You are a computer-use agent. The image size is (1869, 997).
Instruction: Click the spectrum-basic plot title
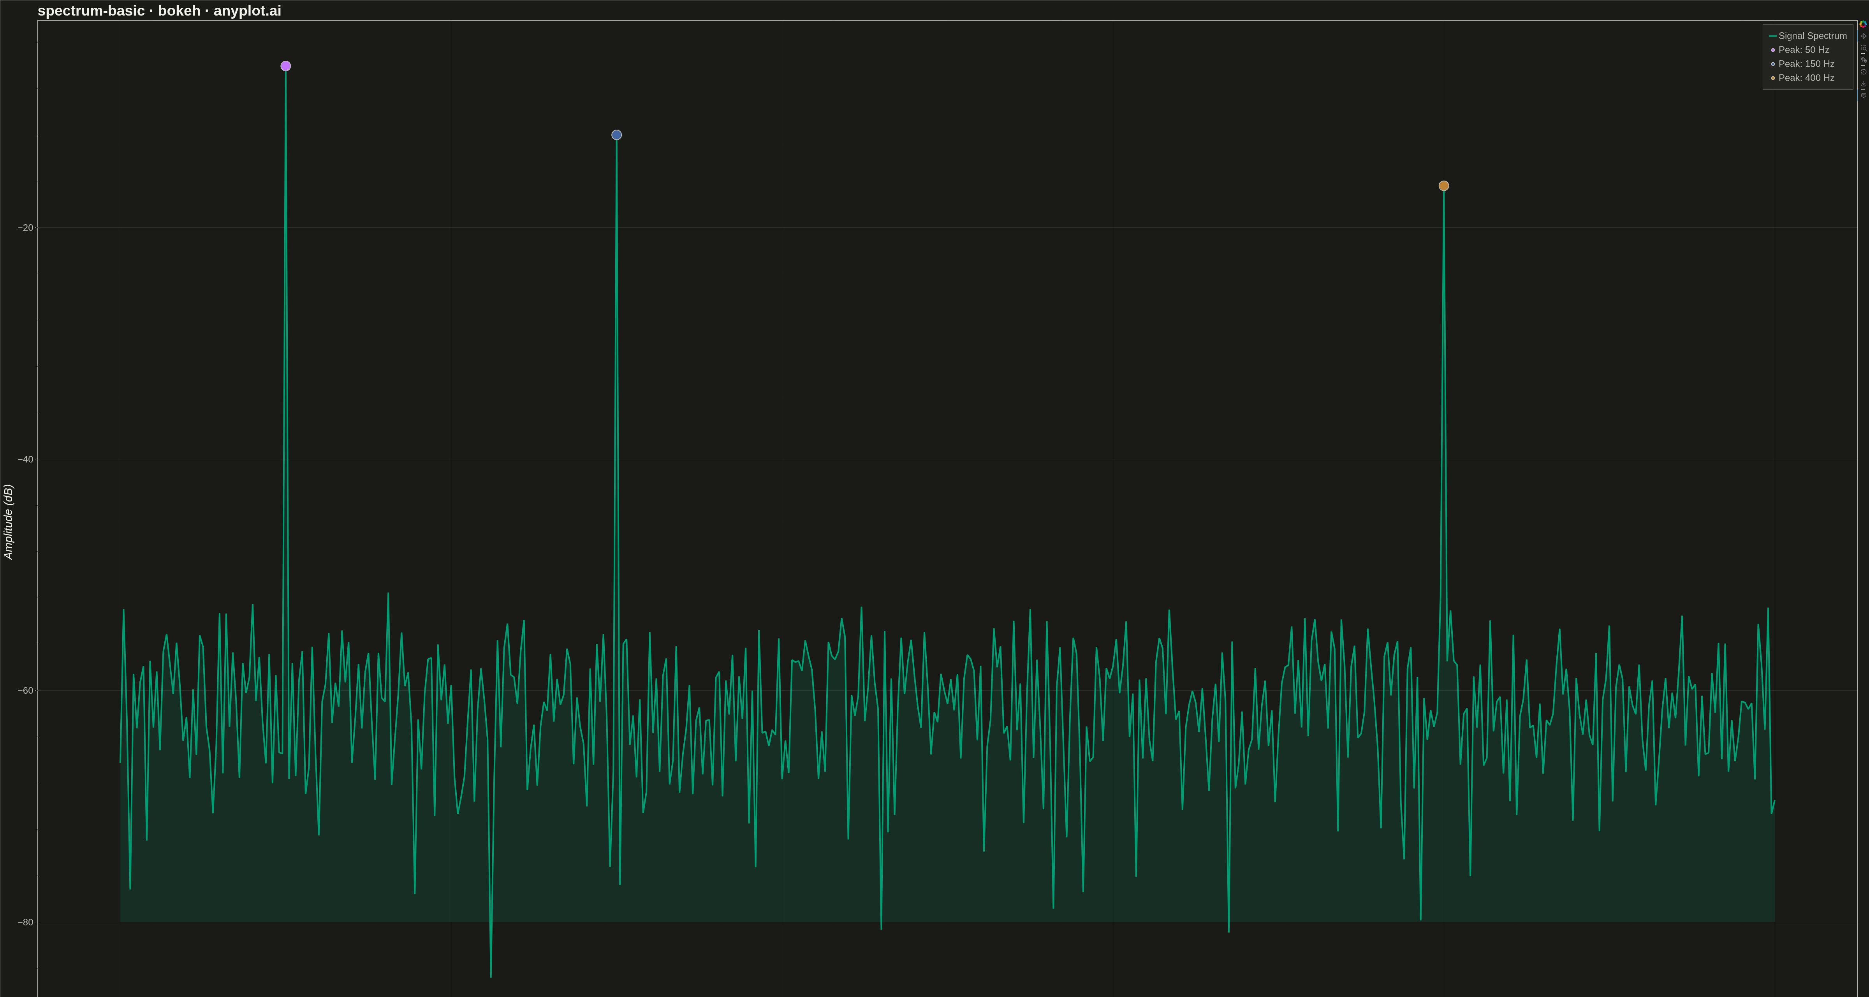coord(160,11)
